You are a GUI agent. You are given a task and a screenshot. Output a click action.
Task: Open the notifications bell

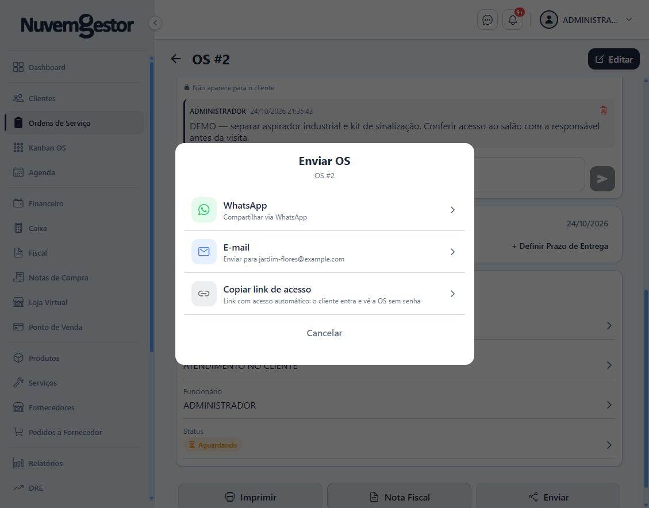click(x=512, y=20)
